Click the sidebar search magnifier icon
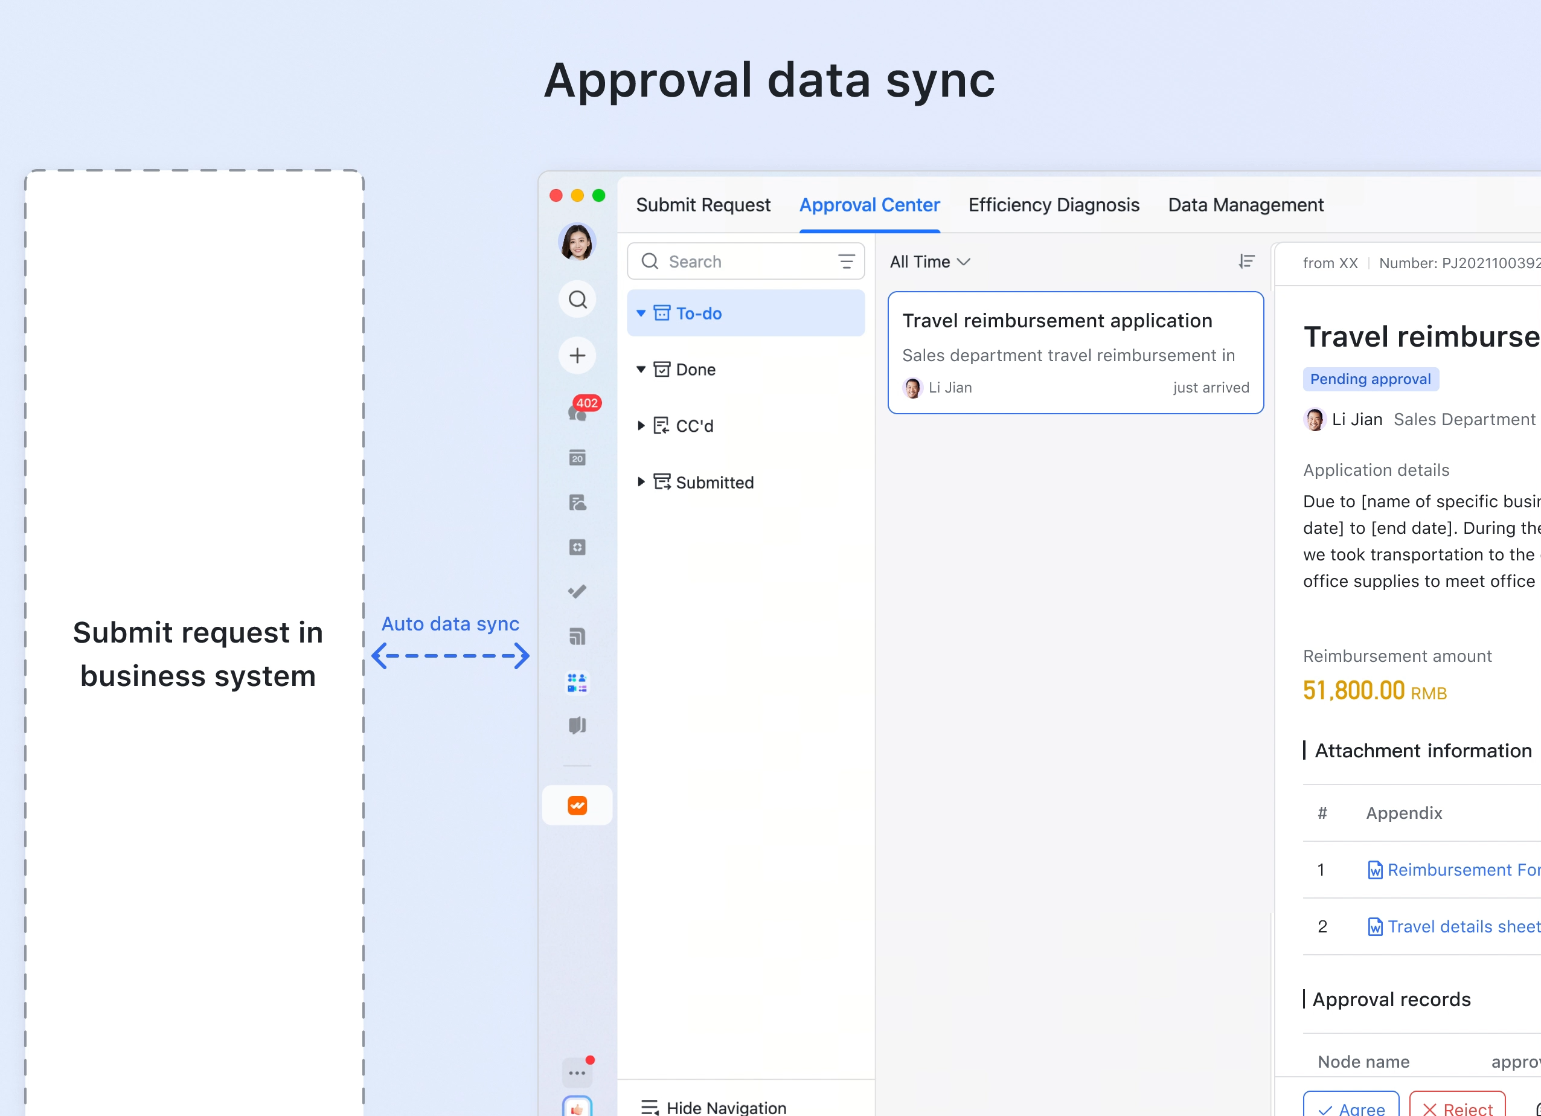The image size is (1541, 1116). [x=577, y=299]
